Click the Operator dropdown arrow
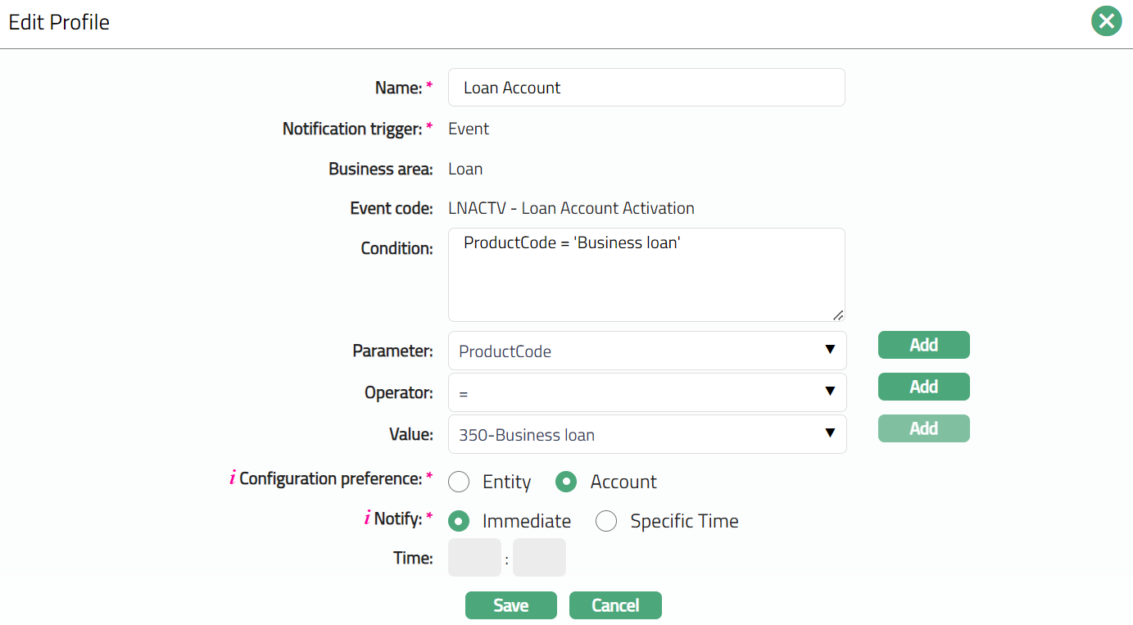The image size is (1133, 625). 829,392
